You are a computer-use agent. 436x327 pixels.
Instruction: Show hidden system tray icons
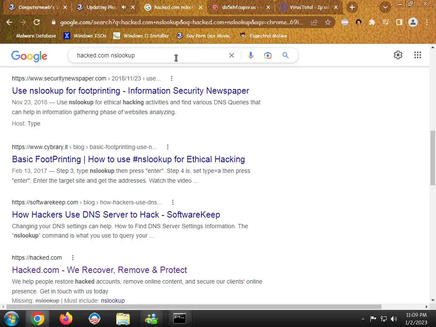coord(363,319)
